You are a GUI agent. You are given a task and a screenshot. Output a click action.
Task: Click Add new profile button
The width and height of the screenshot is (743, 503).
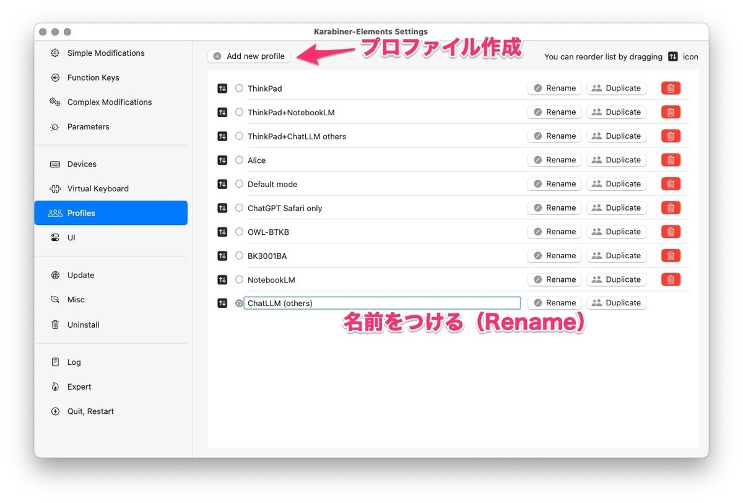point(249,56)
